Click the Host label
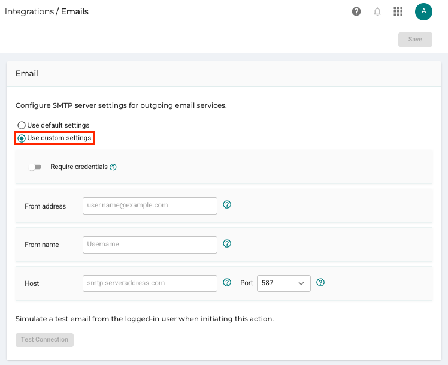 [32, 283]
